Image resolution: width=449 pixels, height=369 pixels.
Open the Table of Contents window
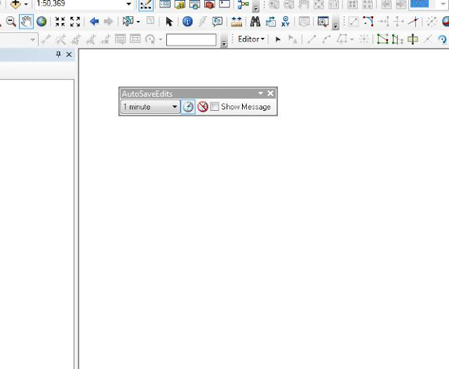coord(165,4)
